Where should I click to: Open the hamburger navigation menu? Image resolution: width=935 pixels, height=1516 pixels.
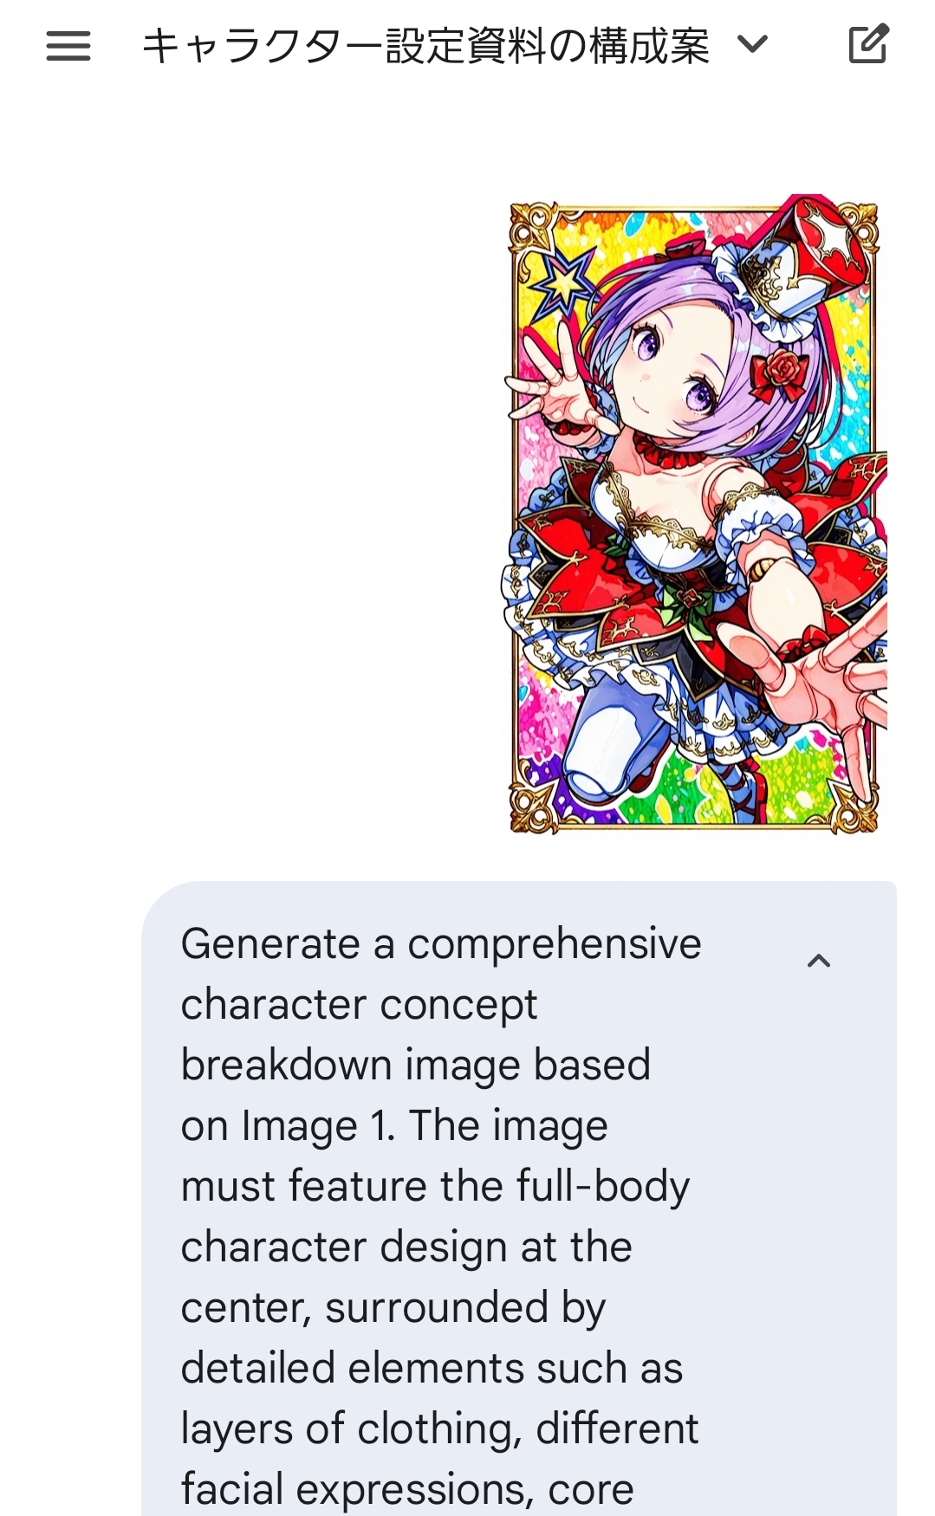[68, 45]
